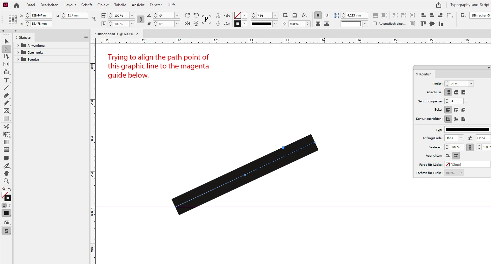Select the Scissors tool

pyautogui.click(x=6, y=127)
